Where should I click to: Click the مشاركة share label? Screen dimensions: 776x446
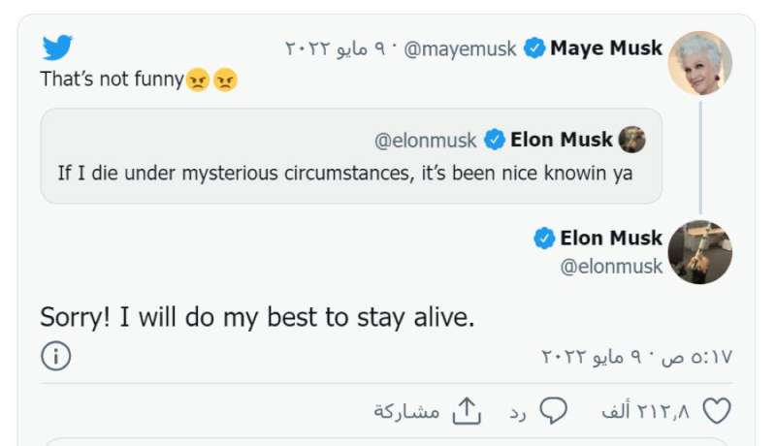pyautogui.click(x=406, y=412)
